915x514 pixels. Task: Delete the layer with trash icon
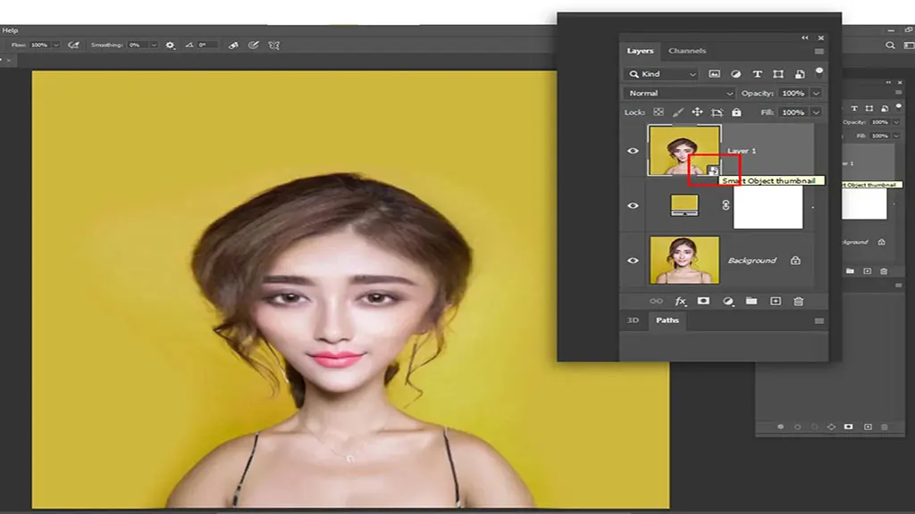coord(798,302)
